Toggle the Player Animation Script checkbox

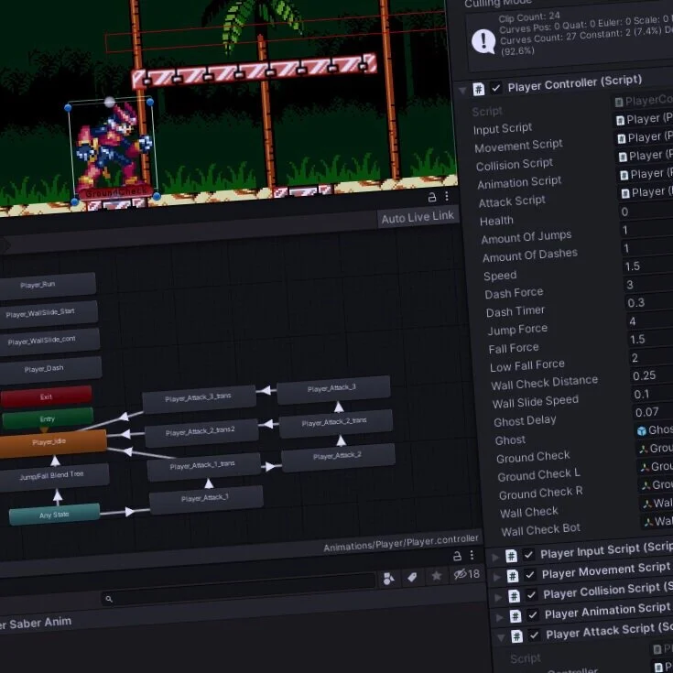(x=533, y=615)
